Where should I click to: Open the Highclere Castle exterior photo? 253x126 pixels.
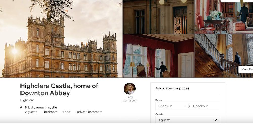coord(61,39)
